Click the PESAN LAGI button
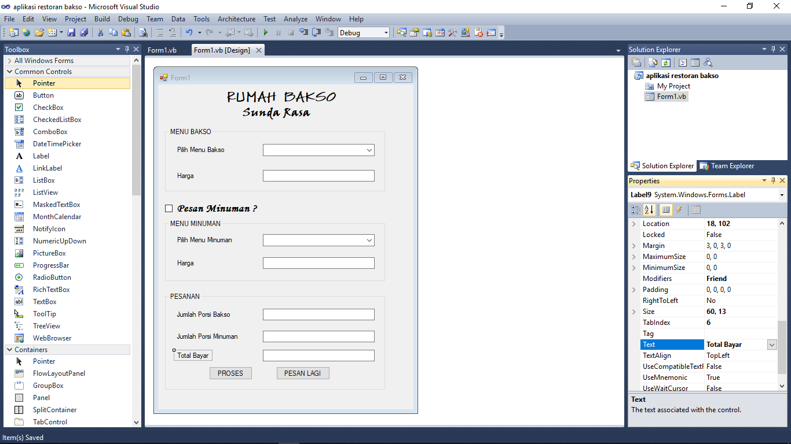The image size is (791, 444). [x=302, y=373]
